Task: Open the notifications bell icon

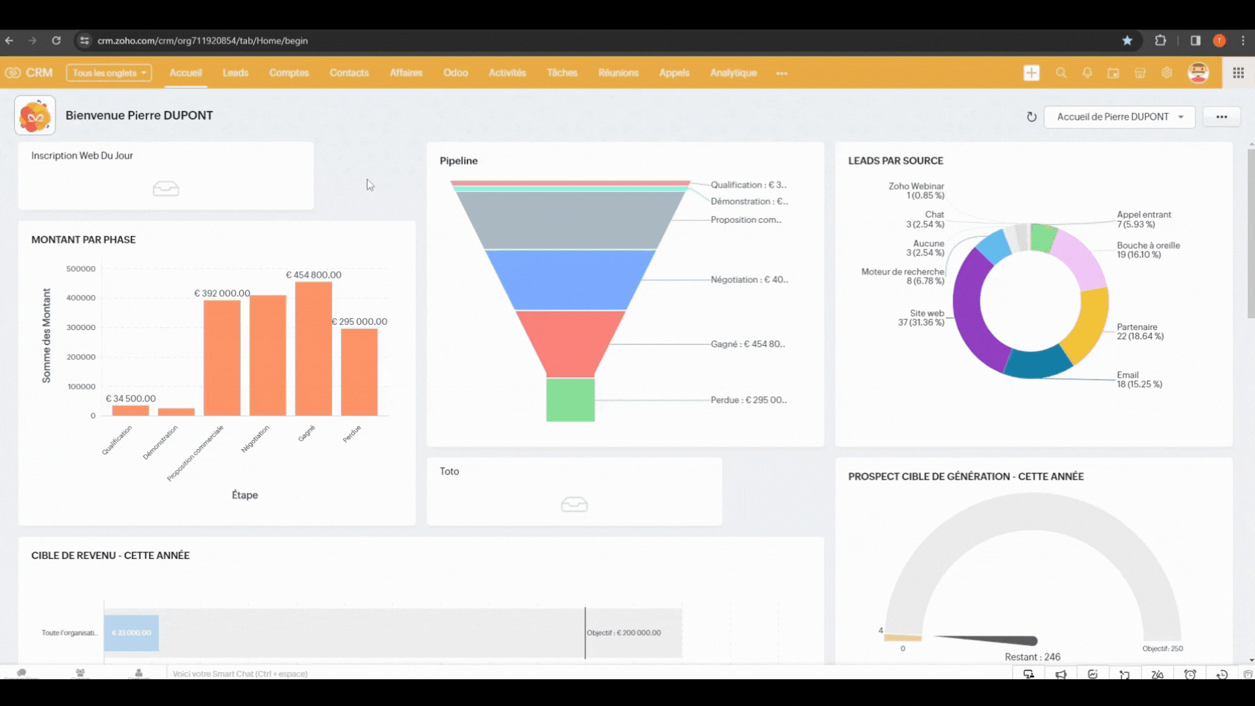Action: click(x=1087, y=73)
